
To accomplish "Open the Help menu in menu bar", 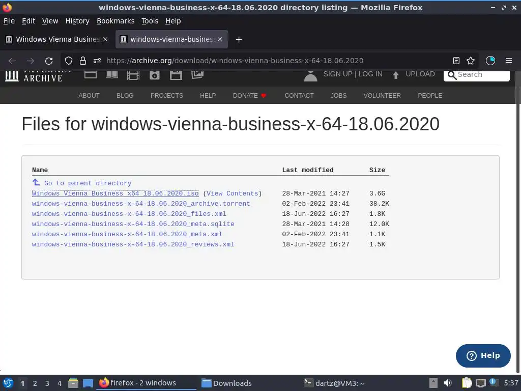I will coord(173,21).
